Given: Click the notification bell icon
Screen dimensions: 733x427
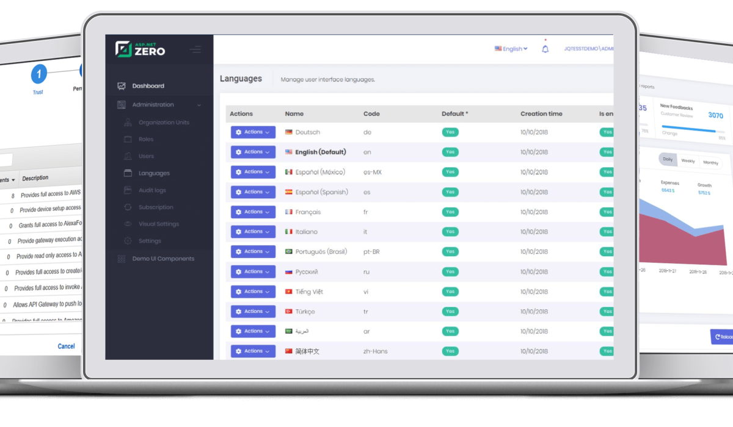Looking at the screenshot, I should [x=545, y=49].
